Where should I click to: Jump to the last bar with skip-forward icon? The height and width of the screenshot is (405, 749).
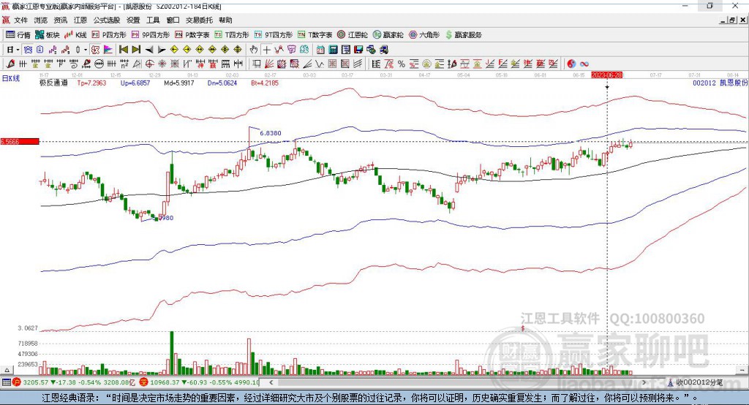(x=136, y=50)
